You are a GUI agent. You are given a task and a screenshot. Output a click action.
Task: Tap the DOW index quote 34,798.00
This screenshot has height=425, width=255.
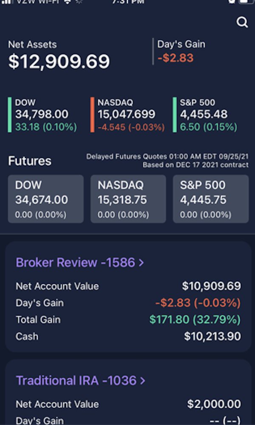[42, 114]
